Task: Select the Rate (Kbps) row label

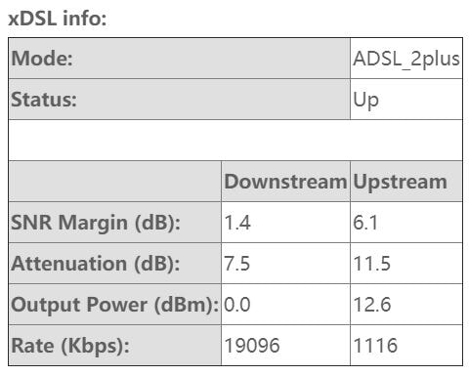Action: click(x=115, y=346)
